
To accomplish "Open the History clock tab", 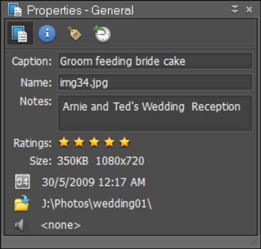I will 102,34.
